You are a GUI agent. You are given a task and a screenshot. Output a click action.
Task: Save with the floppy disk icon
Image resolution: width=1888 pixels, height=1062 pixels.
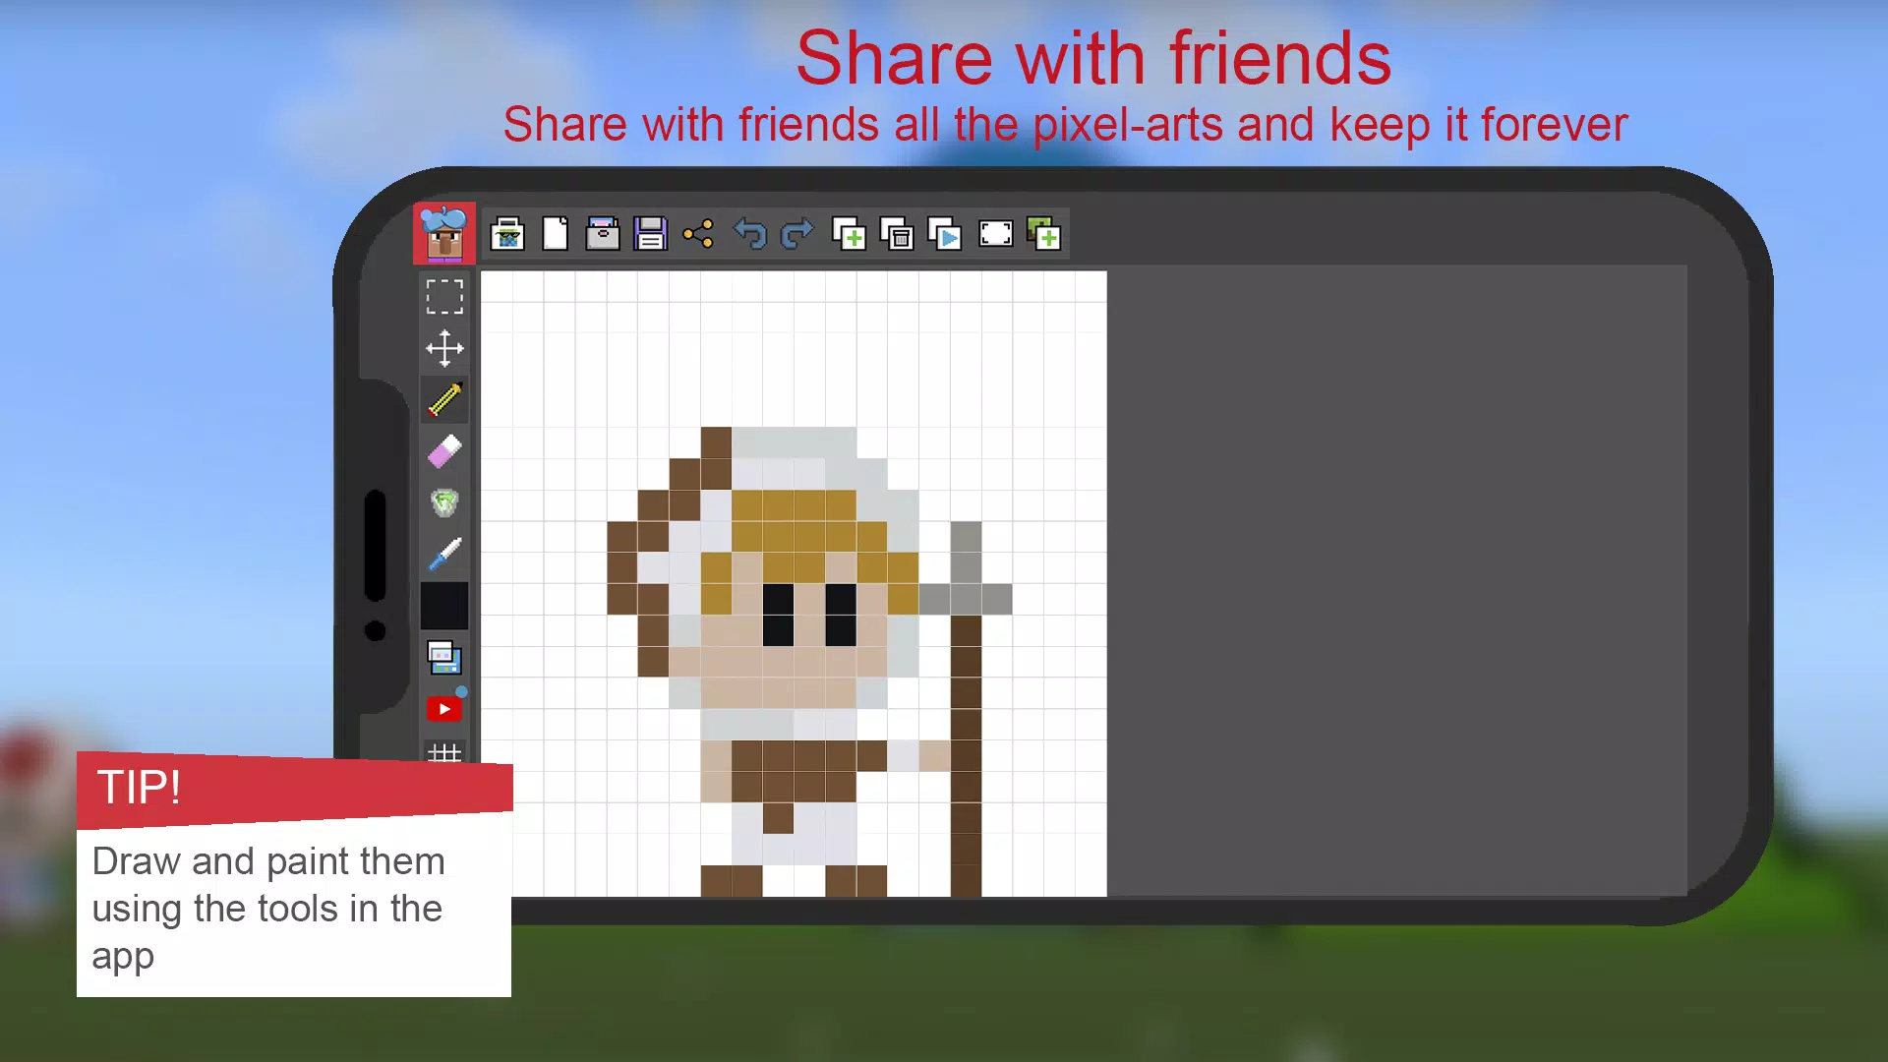click(650, 234)
